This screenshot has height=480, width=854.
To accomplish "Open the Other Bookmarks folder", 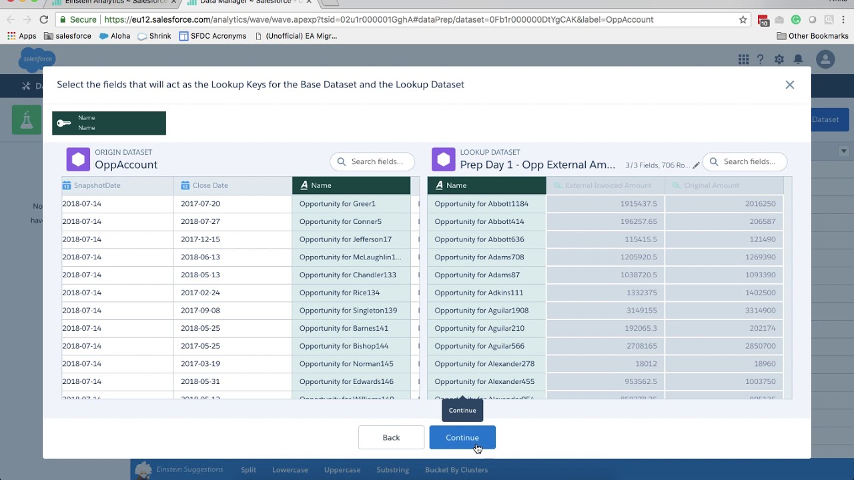I will (x=813, y=36).
